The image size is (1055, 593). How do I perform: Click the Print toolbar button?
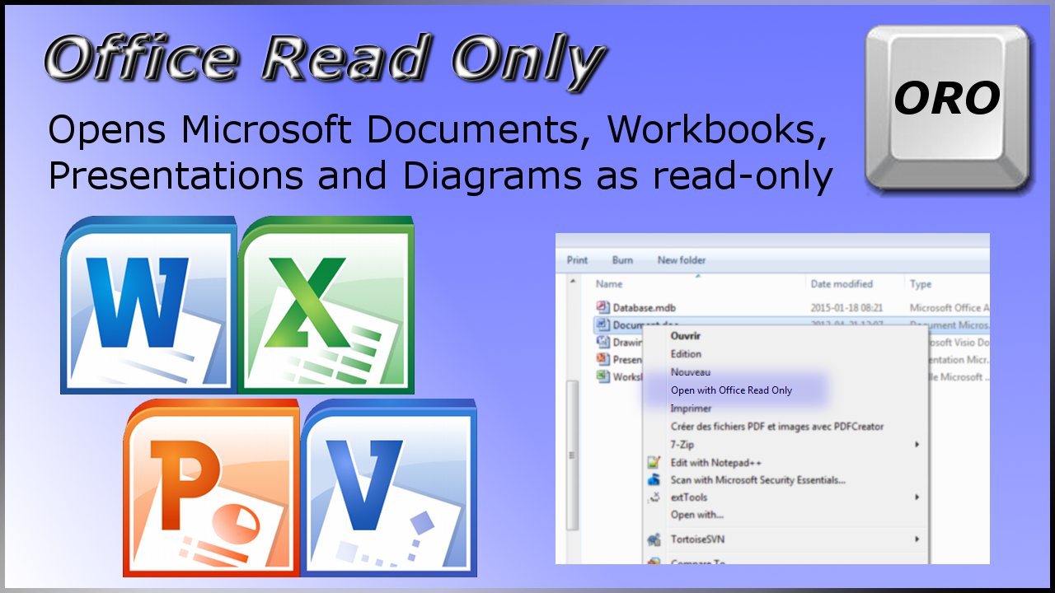(x=578, y=260)
